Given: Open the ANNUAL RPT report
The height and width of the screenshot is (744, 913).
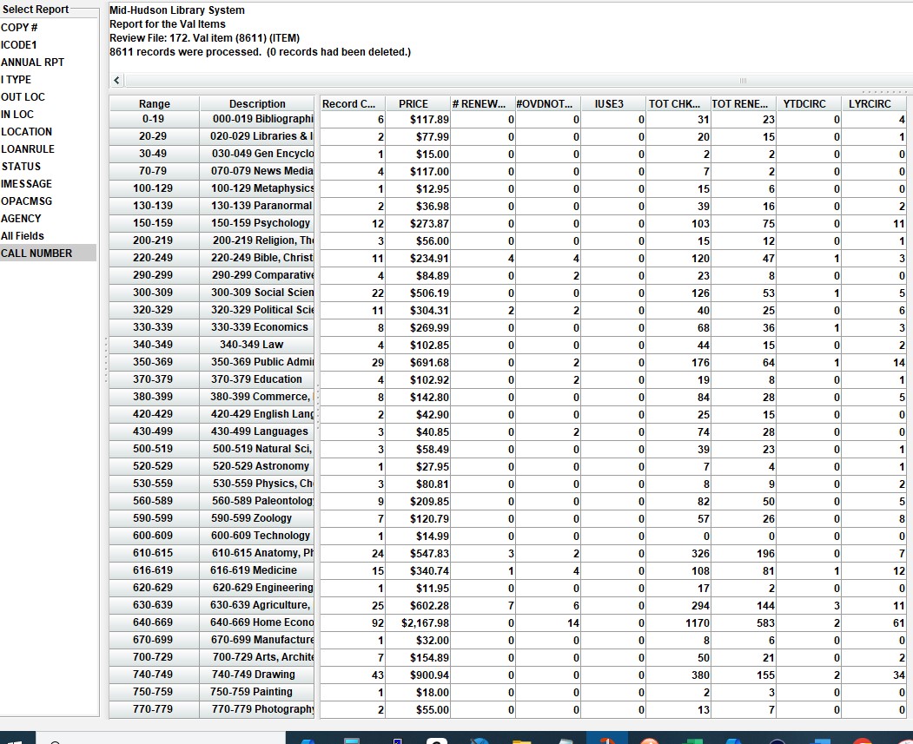Looking at the screenshot, I should pos(49,63).
